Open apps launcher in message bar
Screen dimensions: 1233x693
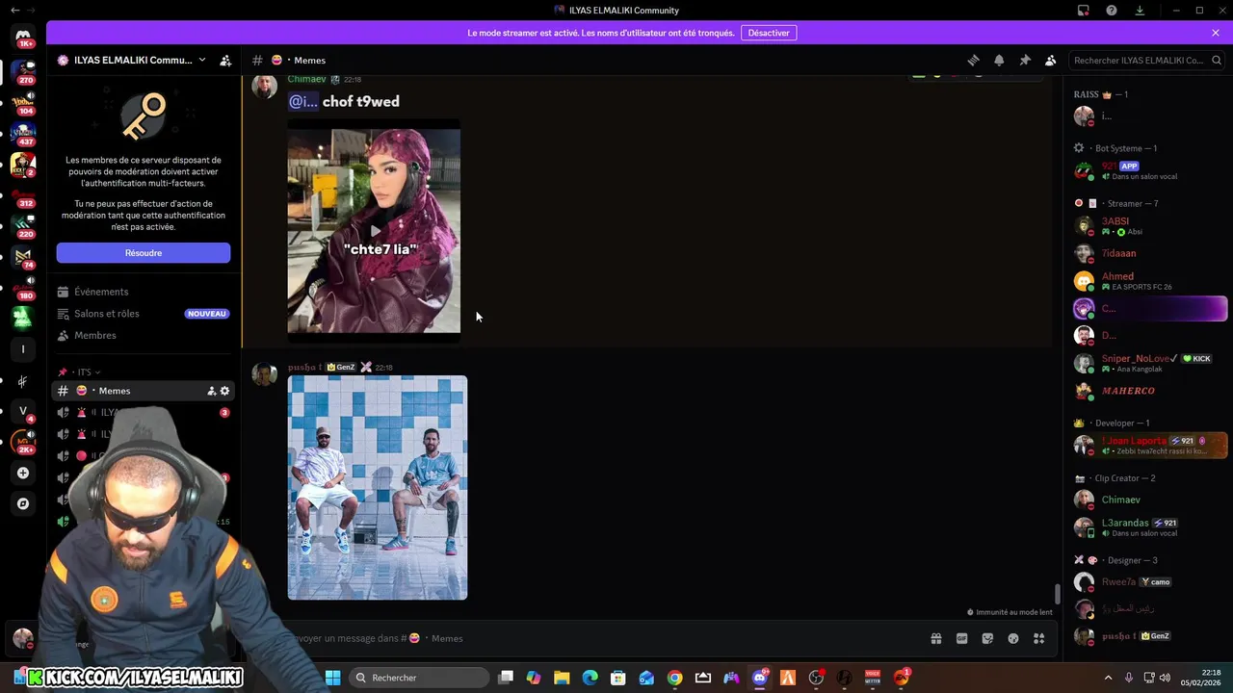coord(1038,638)
